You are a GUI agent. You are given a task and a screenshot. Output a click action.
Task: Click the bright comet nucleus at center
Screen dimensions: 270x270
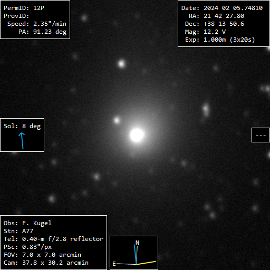point(137,135)
